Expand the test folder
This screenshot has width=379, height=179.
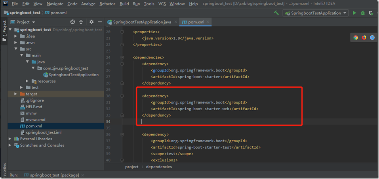(x=21, y=87)
